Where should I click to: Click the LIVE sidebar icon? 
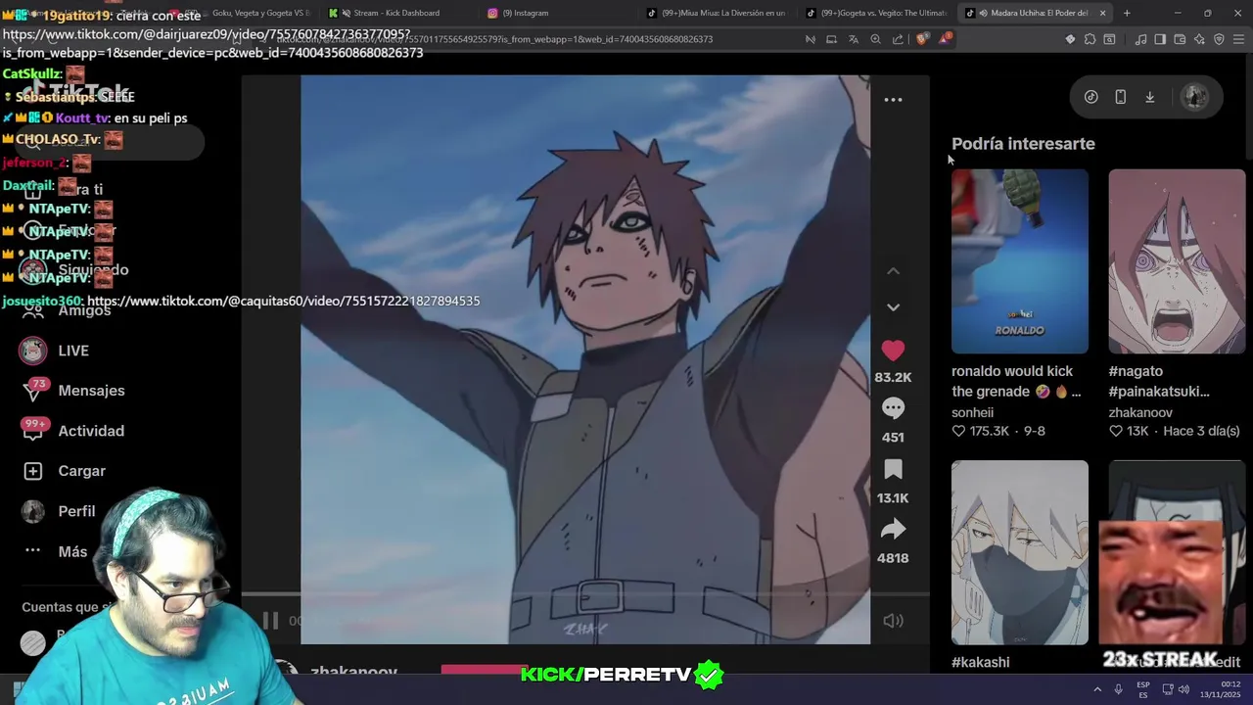(x=33, y=351)
